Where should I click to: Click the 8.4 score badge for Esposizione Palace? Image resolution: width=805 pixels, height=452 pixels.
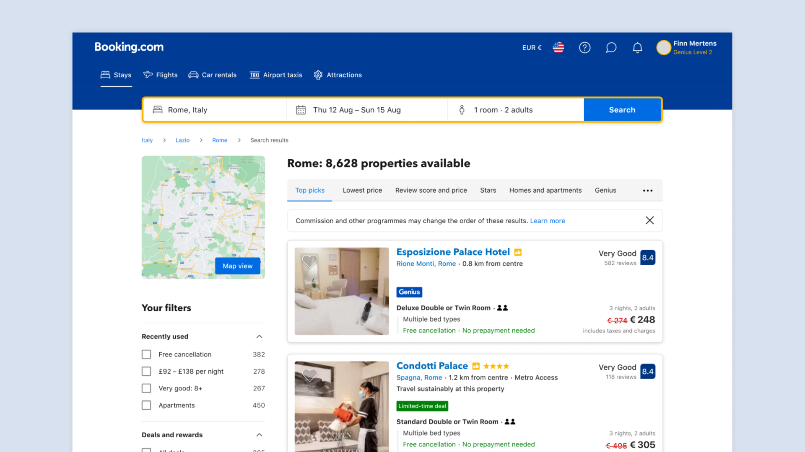point(648,258)
